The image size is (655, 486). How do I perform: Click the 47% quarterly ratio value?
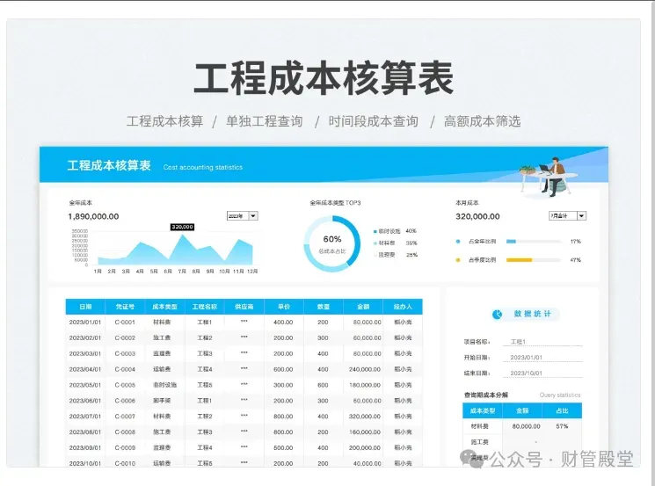click(576, 260)
